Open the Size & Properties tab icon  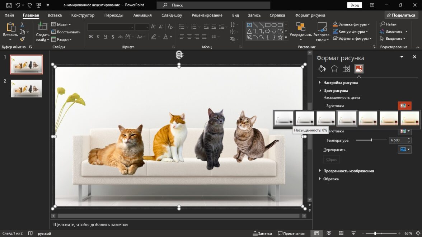346,69
